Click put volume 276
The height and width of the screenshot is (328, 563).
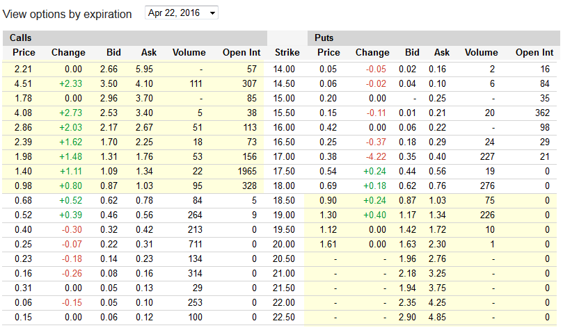[x=487, y=186]
